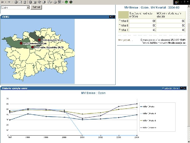Click the 'Pha6-Veleslavín 53,46' map label
The image size is (190, 143).
click(x=35, y=43)
